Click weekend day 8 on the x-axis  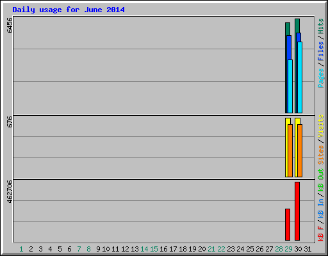[88, 249]
